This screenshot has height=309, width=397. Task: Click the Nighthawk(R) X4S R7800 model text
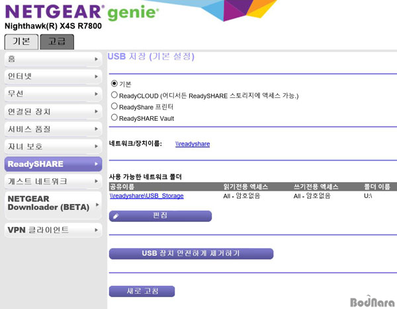pos(53,26)
